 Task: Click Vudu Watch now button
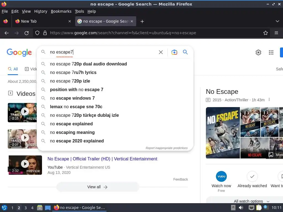click(x=221, y=181)
